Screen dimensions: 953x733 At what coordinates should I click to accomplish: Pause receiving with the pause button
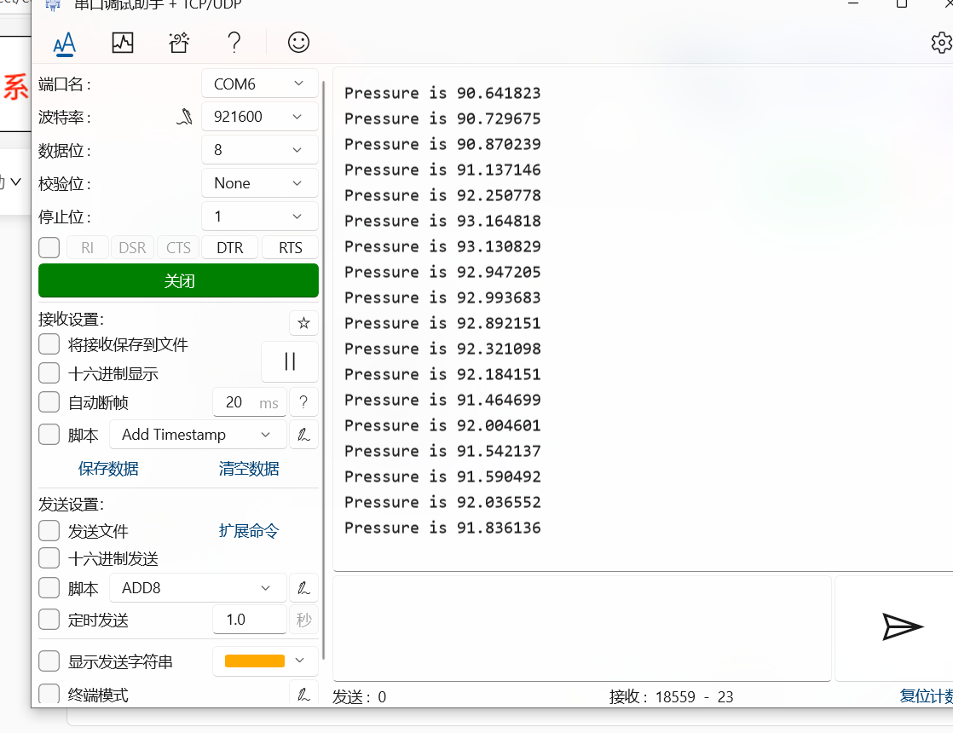tap(290, 361)
